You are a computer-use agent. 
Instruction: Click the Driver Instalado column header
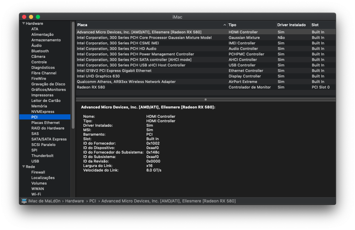pyautogui.click(x=293, y=25)
